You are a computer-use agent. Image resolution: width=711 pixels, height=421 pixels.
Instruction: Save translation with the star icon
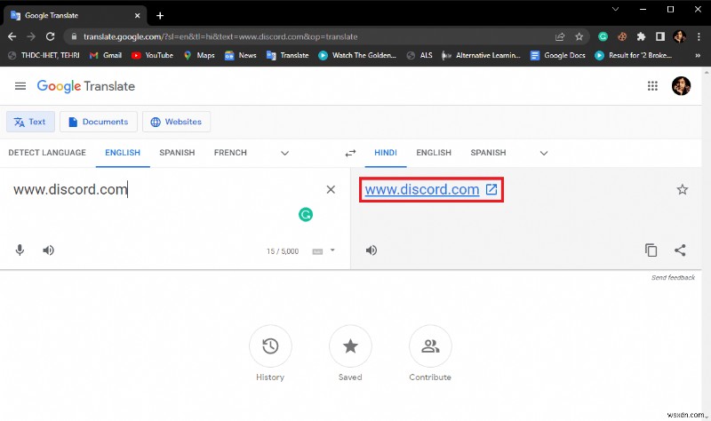[x=683, y=189]
